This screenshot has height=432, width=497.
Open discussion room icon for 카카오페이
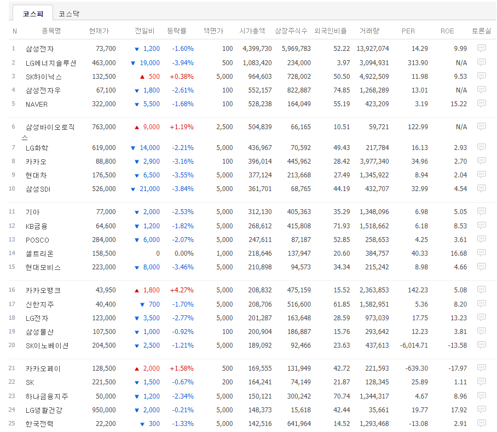[x=482, y=368]
